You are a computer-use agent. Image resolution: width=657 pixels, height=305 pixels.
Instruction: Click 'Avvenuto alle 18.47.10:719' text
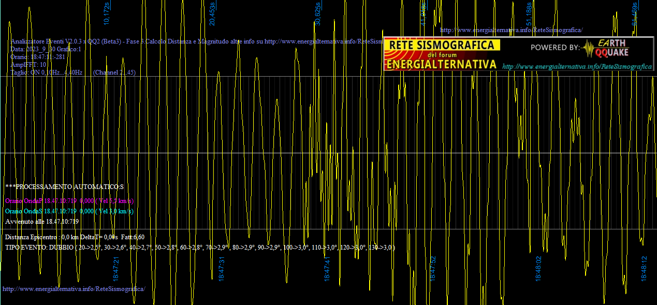pyautogui.click(x=42, y=222)
